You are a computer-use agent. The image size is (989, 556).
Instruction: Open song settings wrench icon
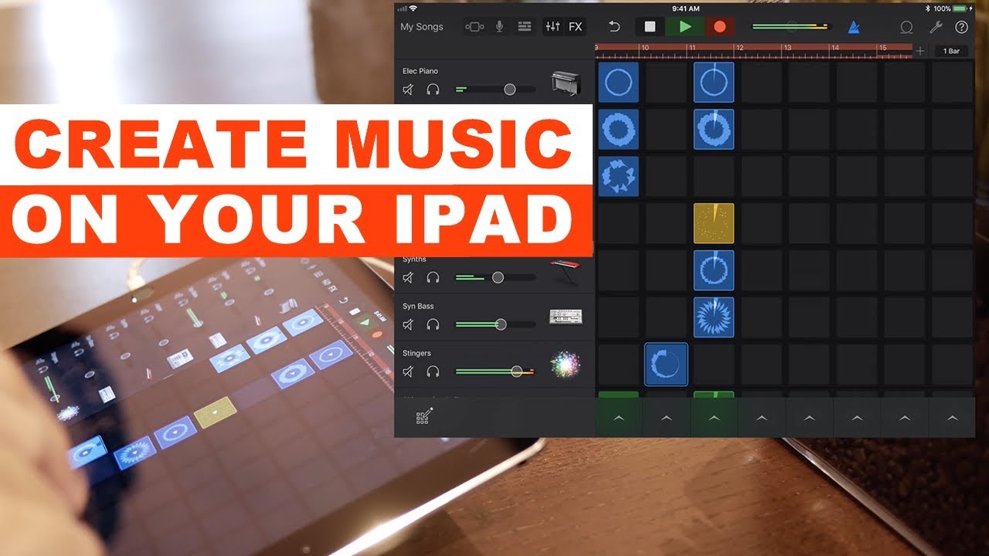[935, 27]
